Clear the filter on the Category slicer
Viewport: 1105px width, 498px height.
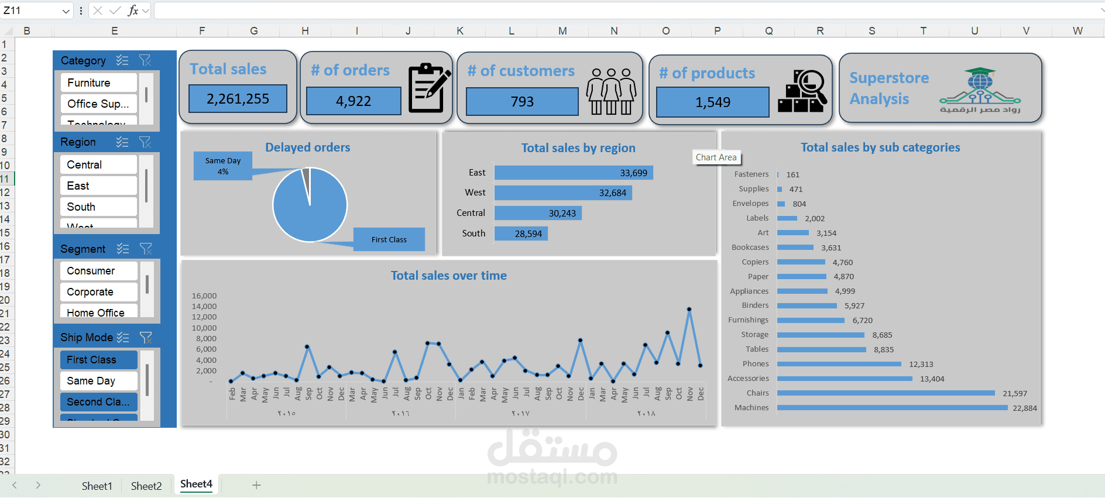pos(145,60)
